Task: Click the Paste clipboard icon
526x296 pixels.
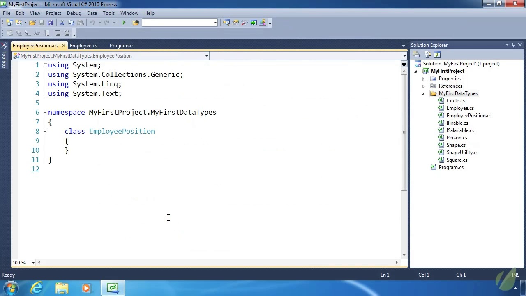Action: [81, 23]
